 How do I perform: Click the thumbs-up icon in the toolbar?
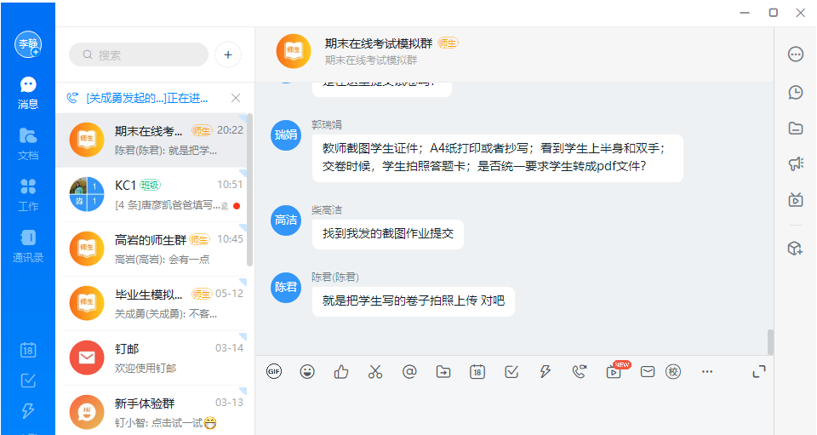(341, 371)
